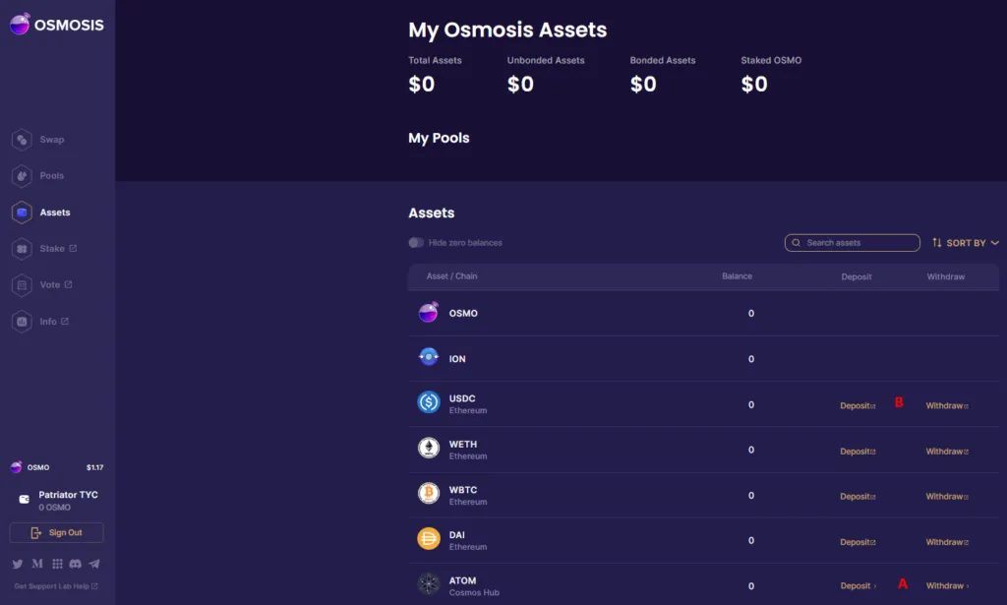
Task: Click the Info chart icon in the sidebar
Action: [x=22, y=321]
